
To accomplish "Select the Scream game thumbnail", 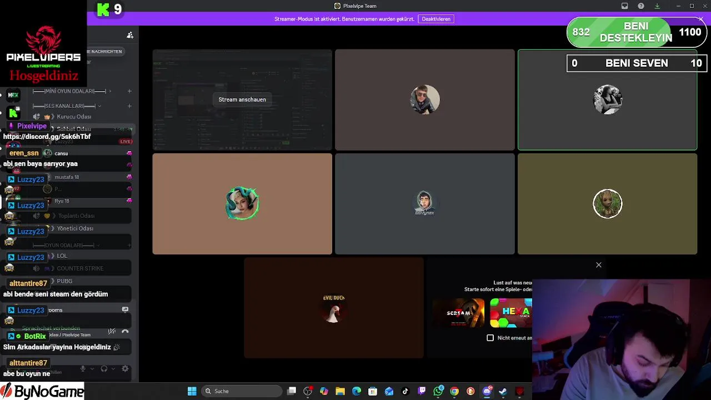I will click(x=458, y=313).
